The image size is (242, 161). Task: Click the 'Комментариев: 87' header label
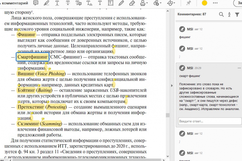192,14
